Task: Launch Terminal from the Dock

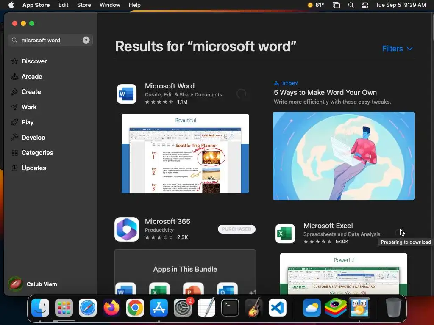Action: click(230, 308)
